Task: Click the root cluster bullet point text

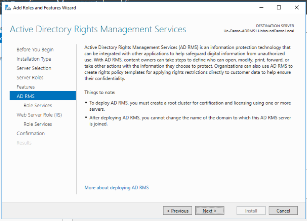Action: 190,106
